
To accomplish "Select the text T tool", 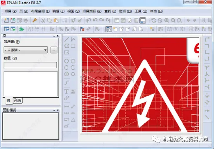I will [66, 91].
